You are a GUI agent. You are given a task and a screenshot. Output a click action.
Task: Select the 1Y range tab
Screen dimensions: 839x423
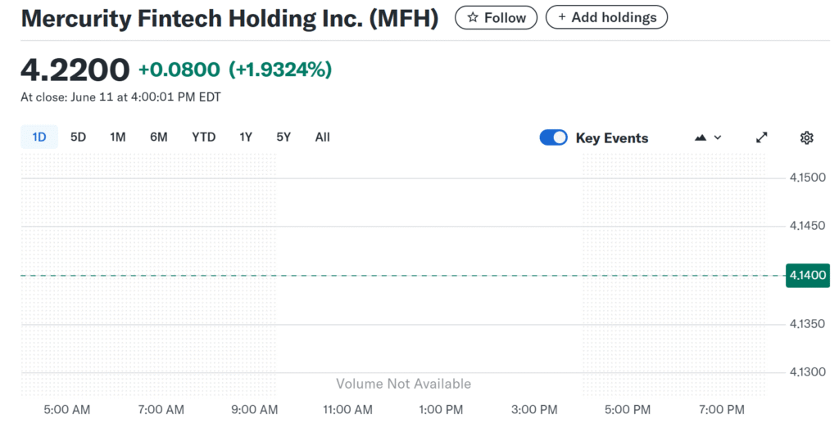click(246, 137)
